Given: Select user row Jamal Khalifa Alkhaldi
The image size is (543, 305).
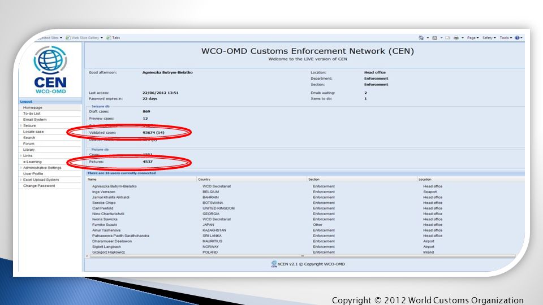Looking at the screenshot, I should (x=110, y=198).
